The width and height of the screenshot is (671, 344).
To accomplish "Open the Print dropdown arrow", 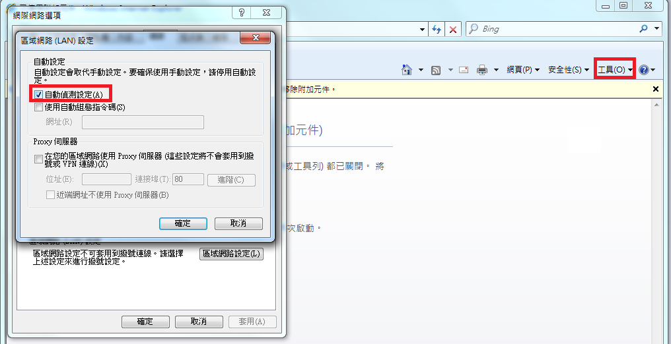I will click(x=496, y=70).
